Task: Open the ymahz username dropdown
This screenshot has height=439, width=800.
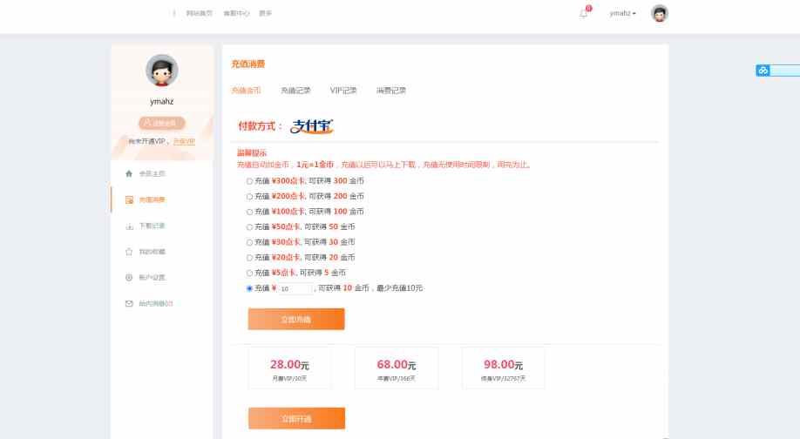Action: 622,13
